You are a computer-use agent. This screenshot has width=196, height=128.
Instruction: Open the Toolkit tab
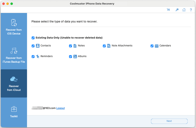[14, 112]
